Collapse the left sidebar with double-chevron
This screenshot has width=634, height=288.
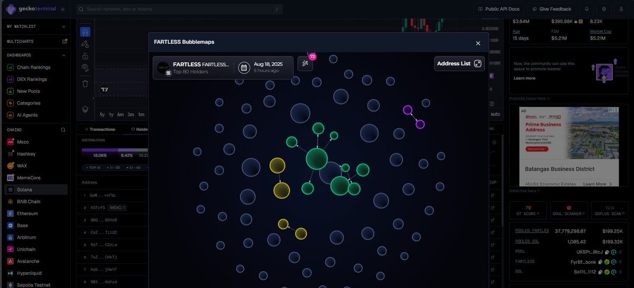coord(63,9)
